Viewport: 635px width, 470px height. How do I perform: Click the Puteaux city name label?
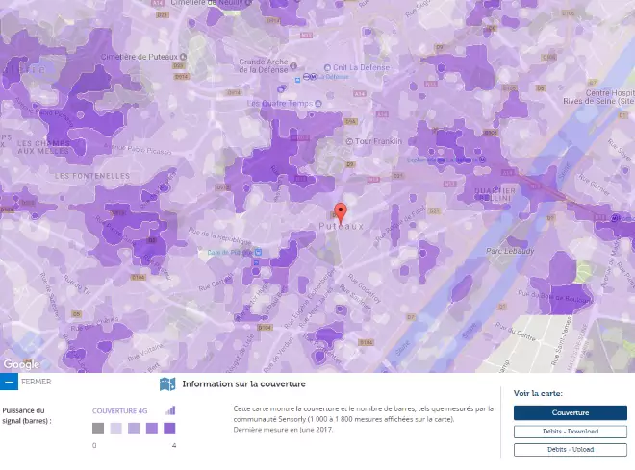pyautogui.click(x=341, y=227)
